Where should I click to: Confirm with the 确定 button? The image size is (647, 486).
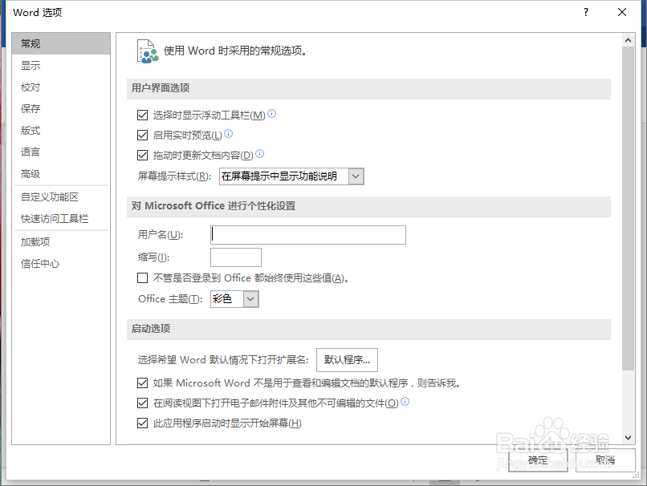tap(538, 460)
